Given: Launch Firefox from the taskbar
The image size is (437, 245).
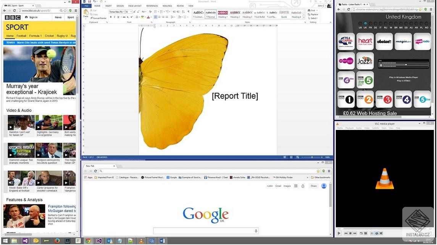Looking at the screenshot, I should [57, 241].
